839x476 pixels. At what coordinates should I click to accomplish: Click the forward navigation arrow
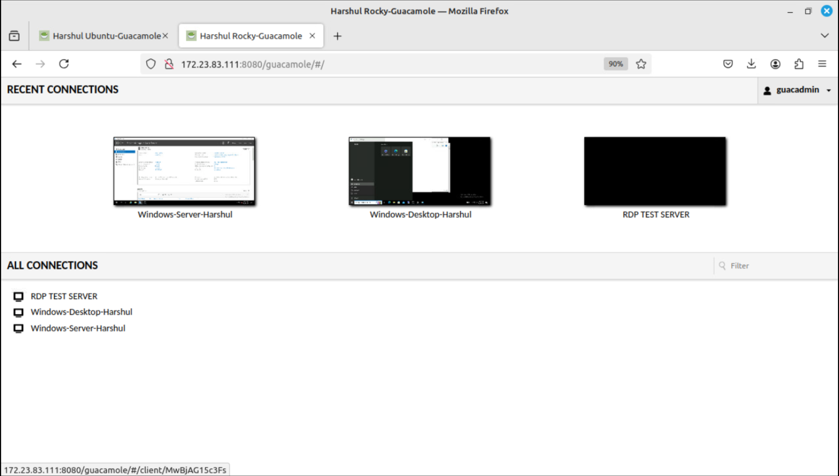tap(40, 64)
